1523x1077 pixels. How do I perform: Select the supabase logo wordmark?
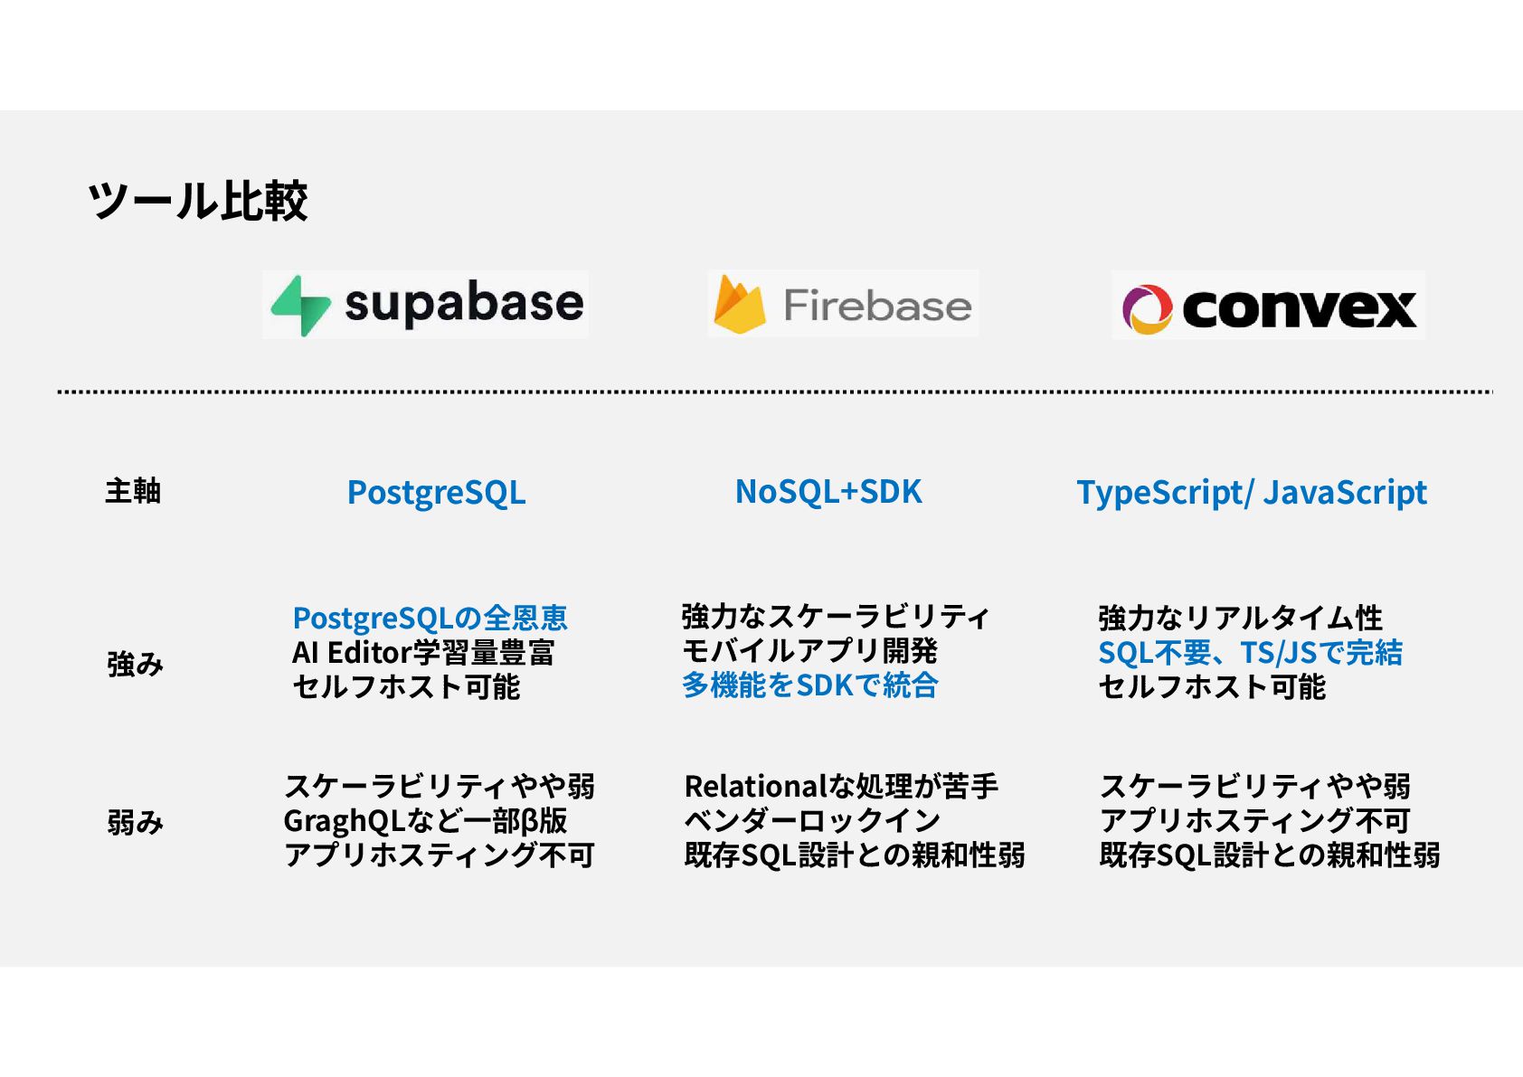(x=464, y=304)
